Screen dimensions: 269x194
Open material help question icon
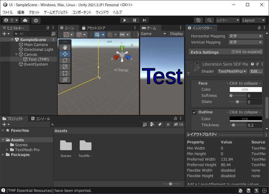pos(252,64)
